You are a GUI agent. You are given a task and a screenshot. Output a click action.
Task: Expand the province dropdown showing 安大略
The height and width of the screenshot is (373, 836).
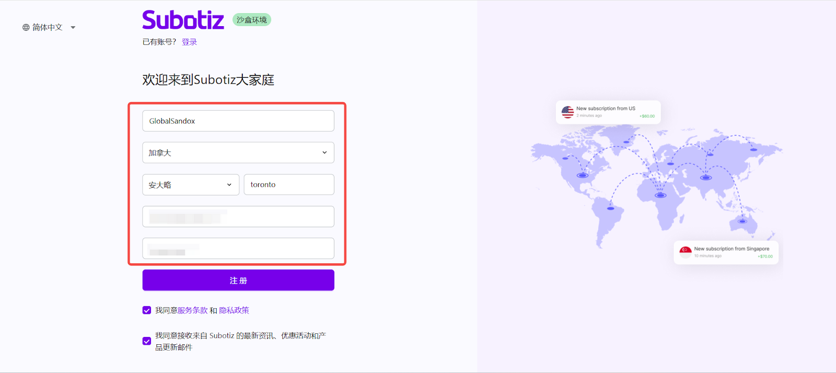click(191, 185)
